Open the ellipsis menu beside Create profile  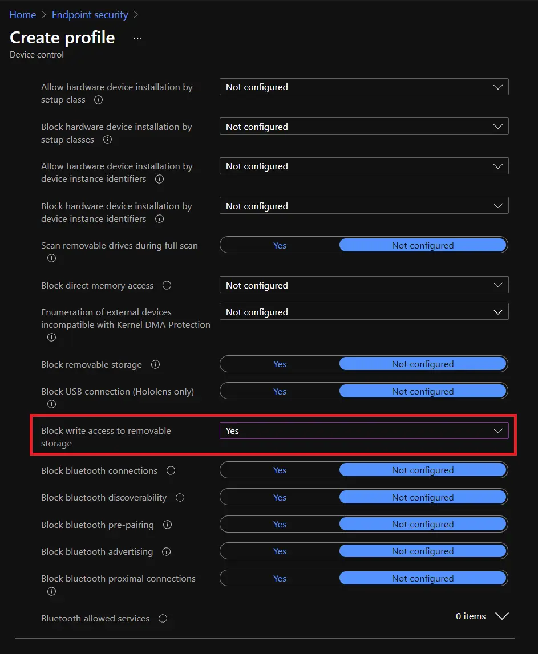137,38
